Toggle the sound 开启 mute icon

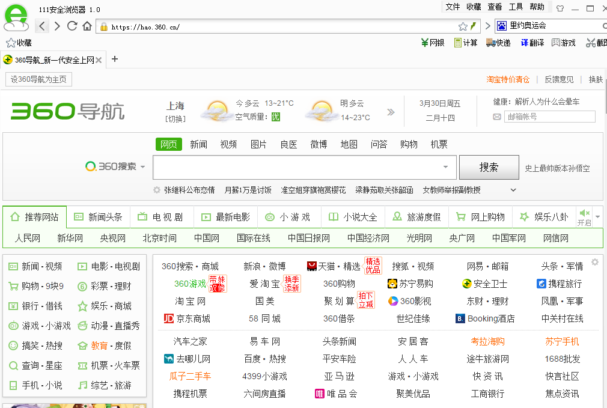pyautogui.click(x=585, y=217)
